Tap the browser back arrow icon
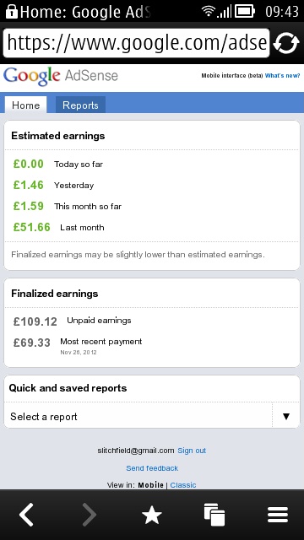Viewport: 304px width, 540px height. click(x=26, y=514)
